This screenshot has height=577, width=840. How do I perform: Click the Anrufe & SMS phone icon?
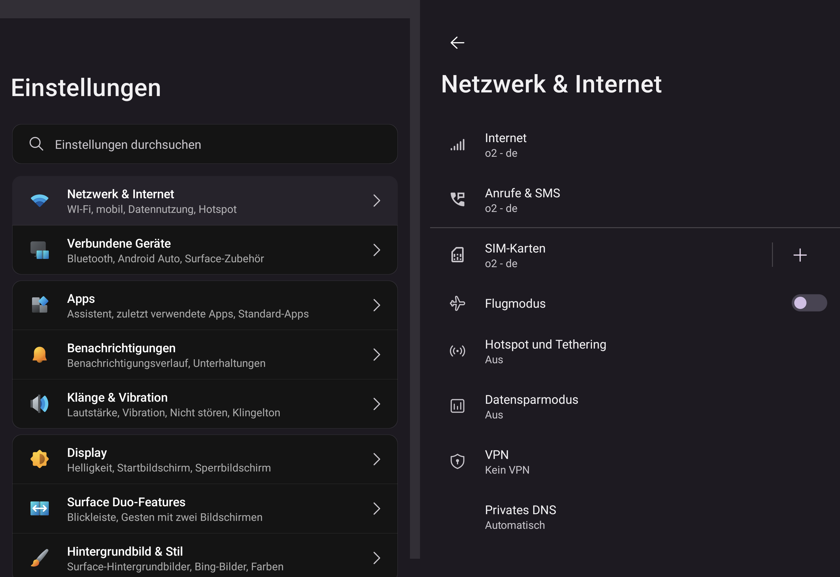[x=458, y=199]
